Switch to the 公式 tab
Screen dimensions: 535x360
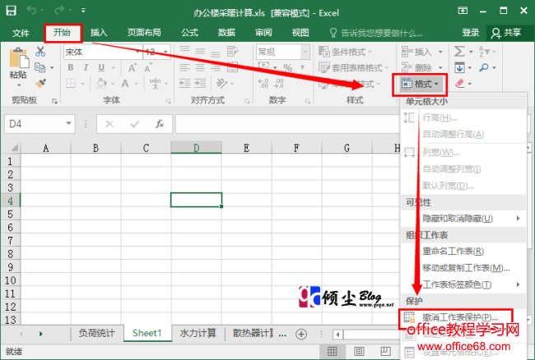pos(189,33)
